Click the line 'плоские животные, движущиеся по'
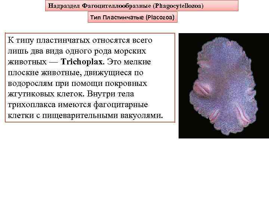The image size is (269, 201). tap(75, 73)
